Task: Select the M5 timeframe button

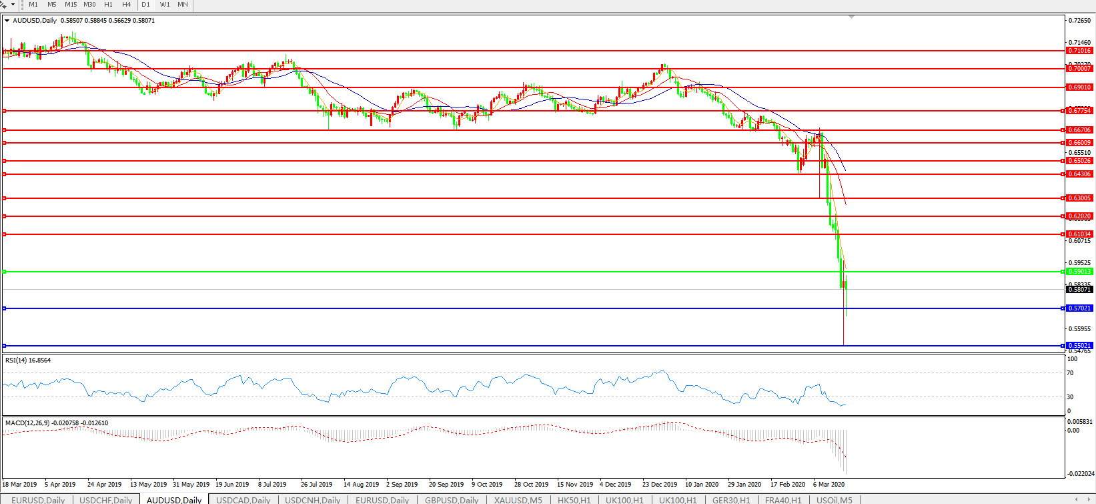Action: 52,5
